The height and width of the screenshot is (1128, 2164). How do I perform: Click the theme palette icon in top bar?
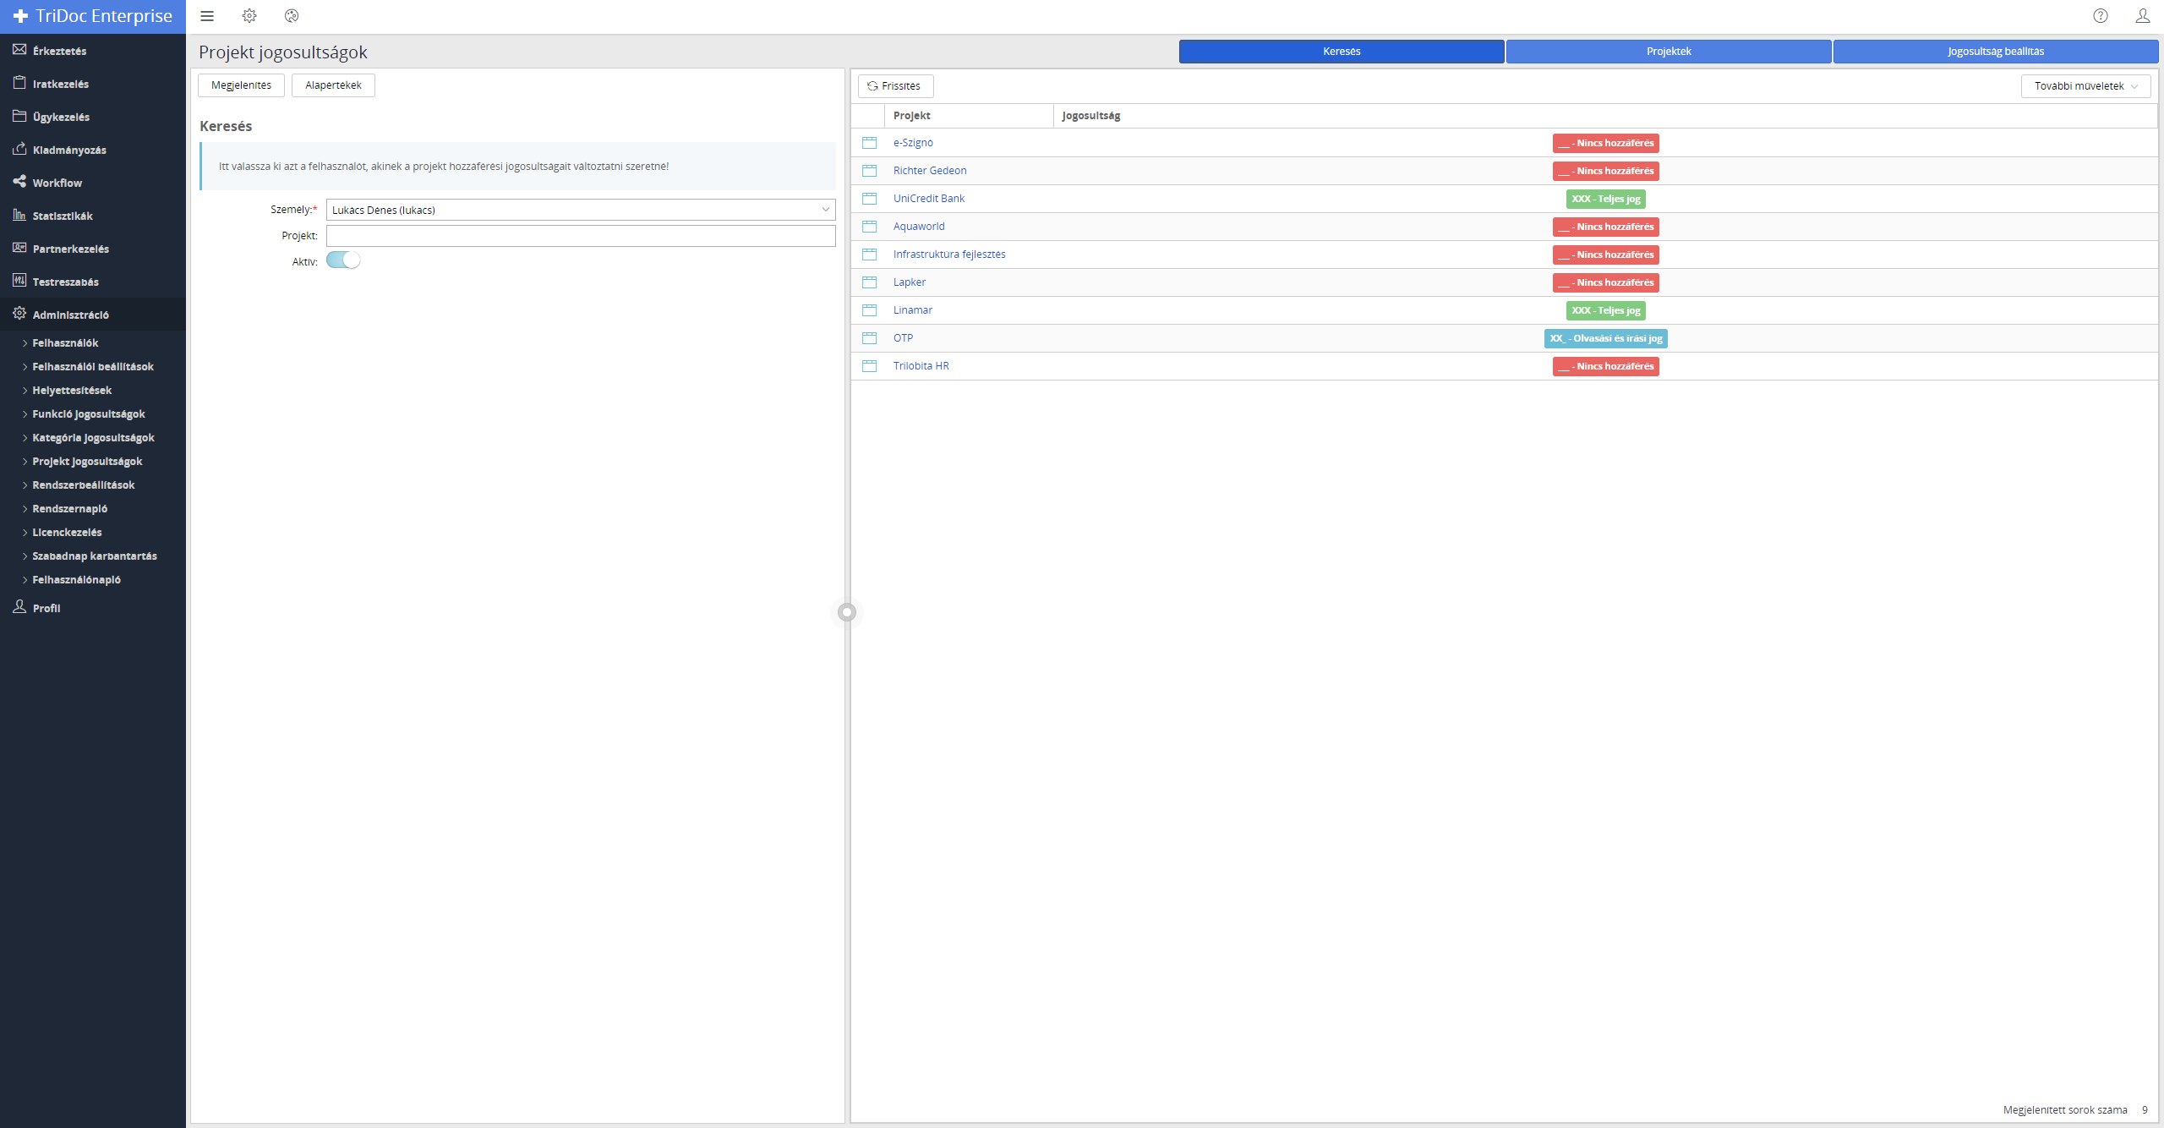(x=292, y=16)
